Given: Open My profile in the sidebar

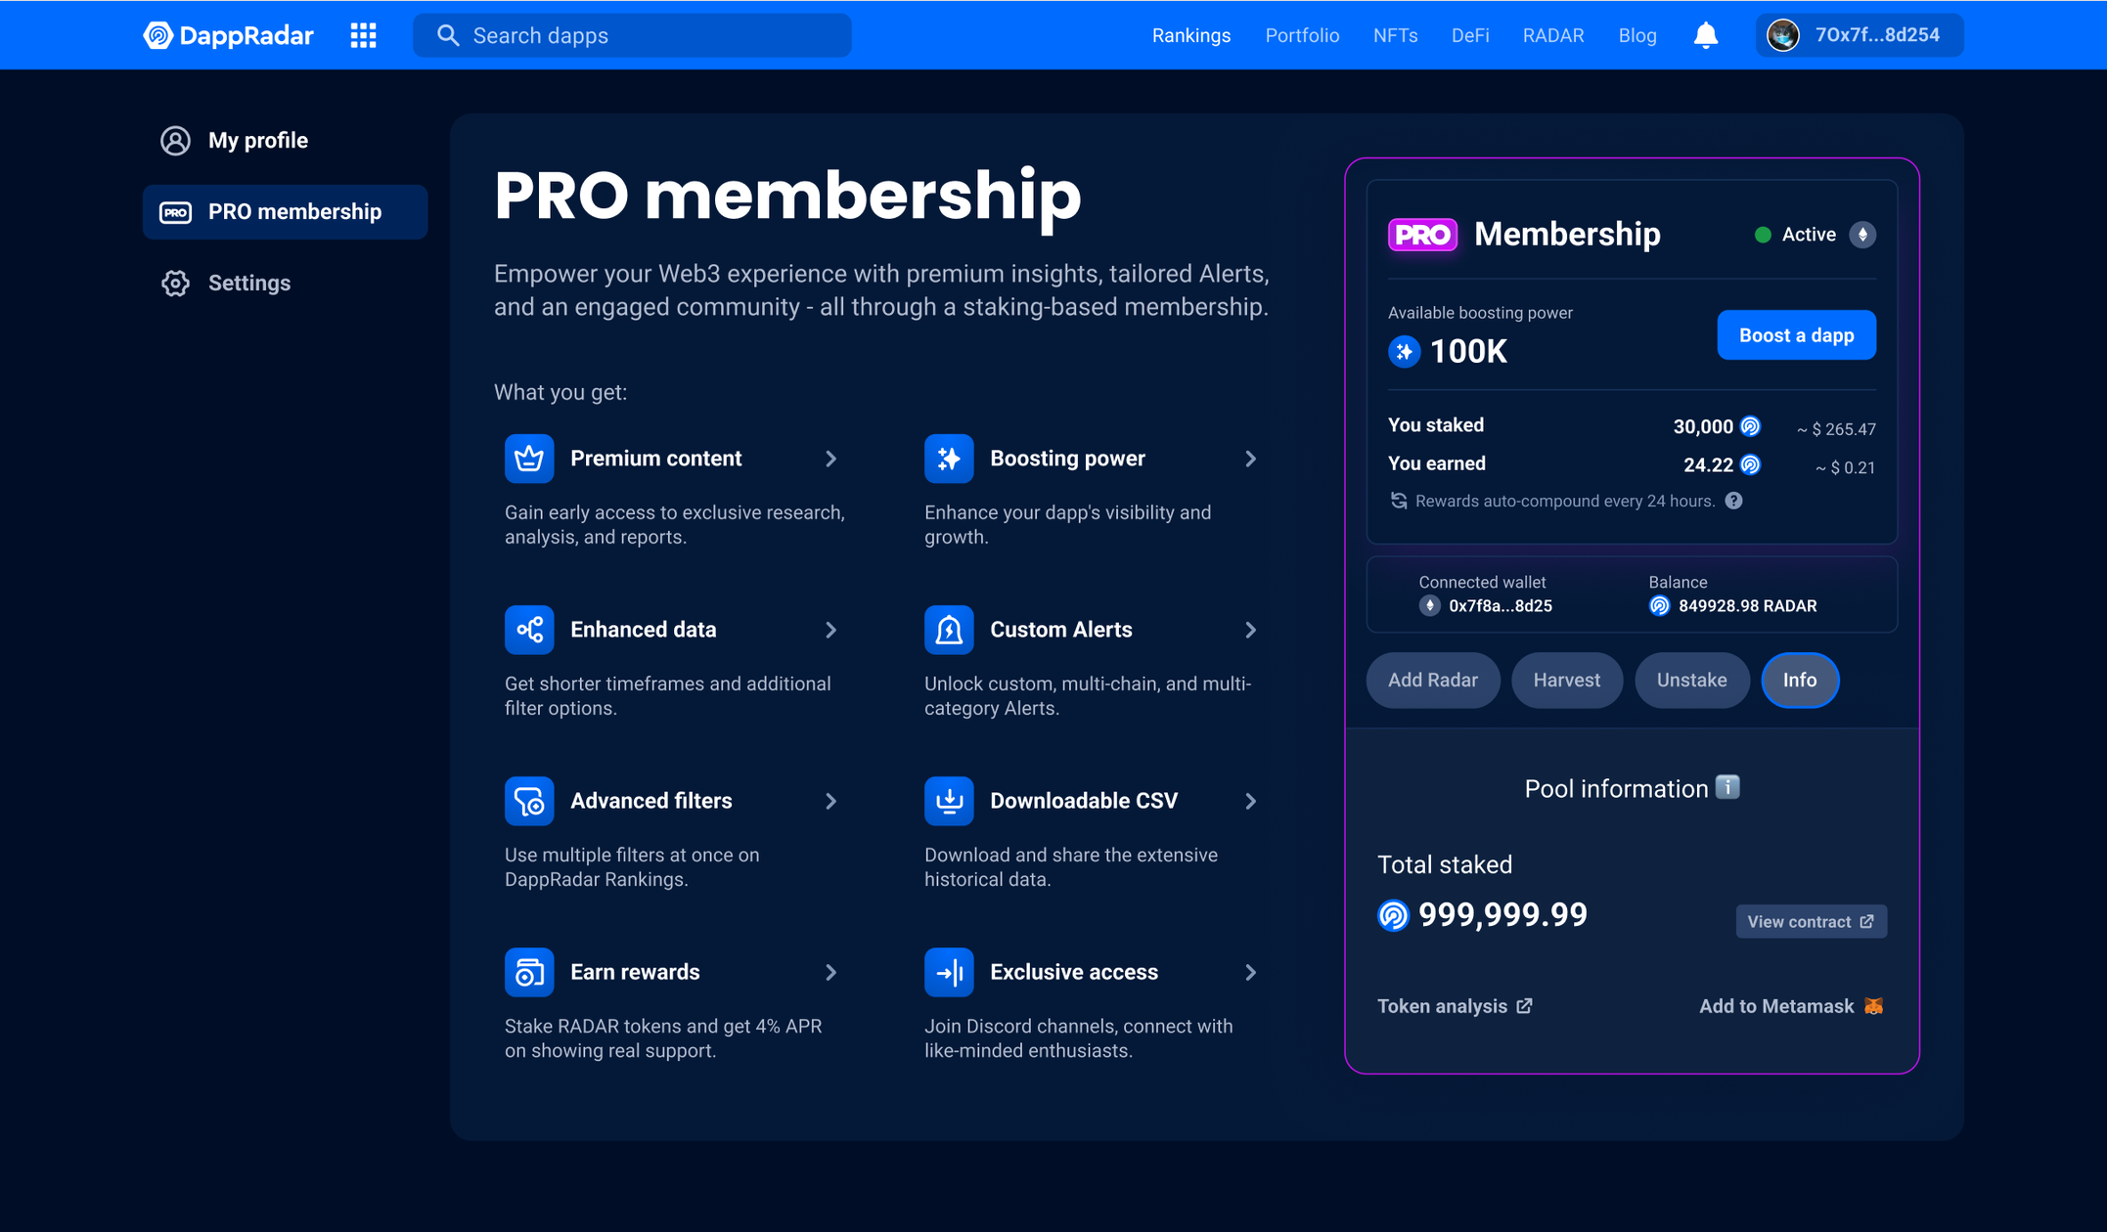Looking at the screenshot, I should coord(285,141).
